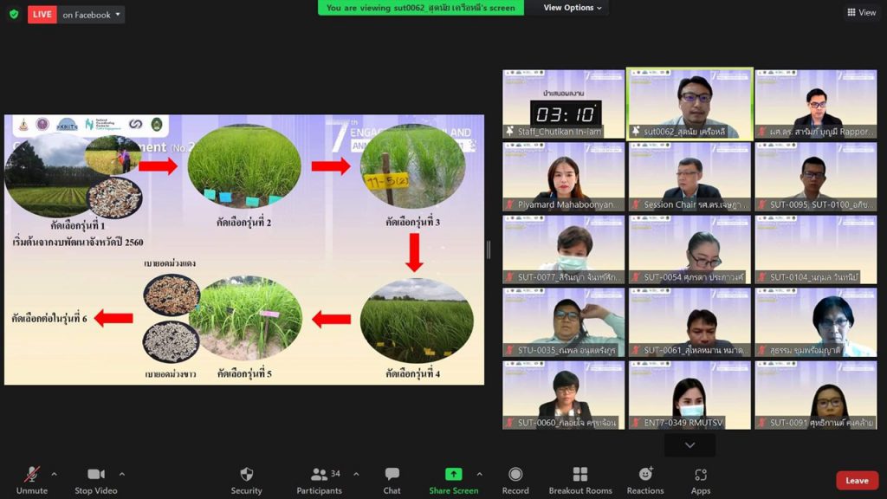The image size is (887, 499).
Task: Click the muted mic icon on Session Chair tile
Action: tap(636, 204)
